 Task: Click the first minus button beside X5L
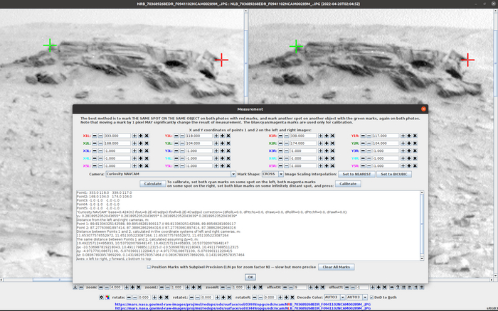[93, 165]
